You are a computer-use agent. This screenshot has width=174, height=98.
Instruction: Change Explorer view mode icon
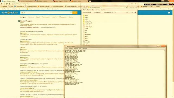point(127,13)
